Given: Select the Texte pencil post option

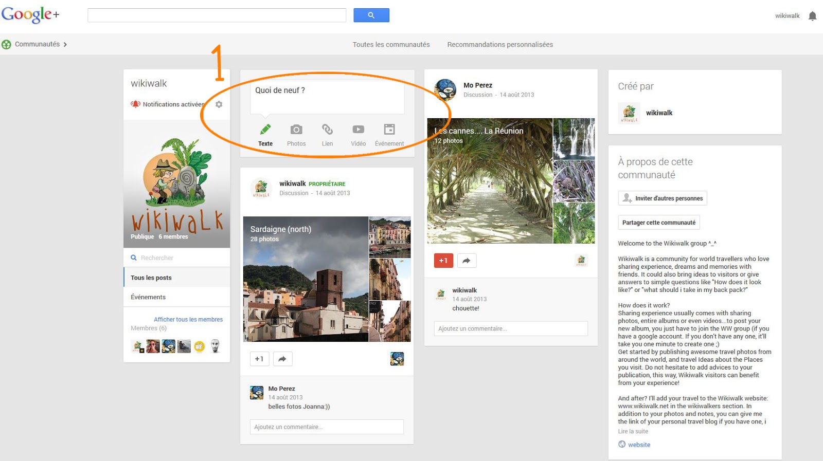Looking at the screenshot, I should (x=265, y=135).
